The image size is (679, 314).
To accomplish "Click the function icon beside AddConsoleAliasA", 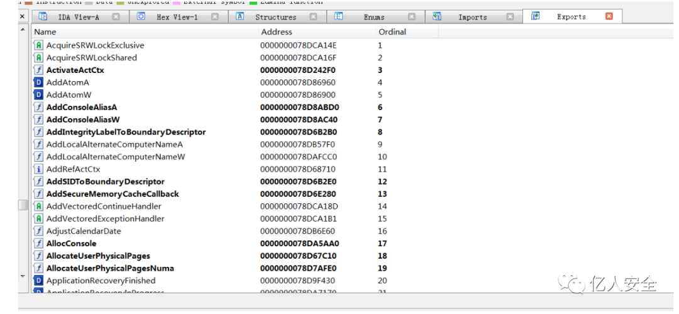I will click(38, 107).
